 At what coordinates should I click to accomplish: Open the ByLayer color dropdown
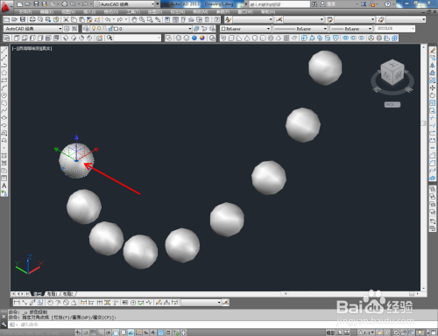[245, 29]
